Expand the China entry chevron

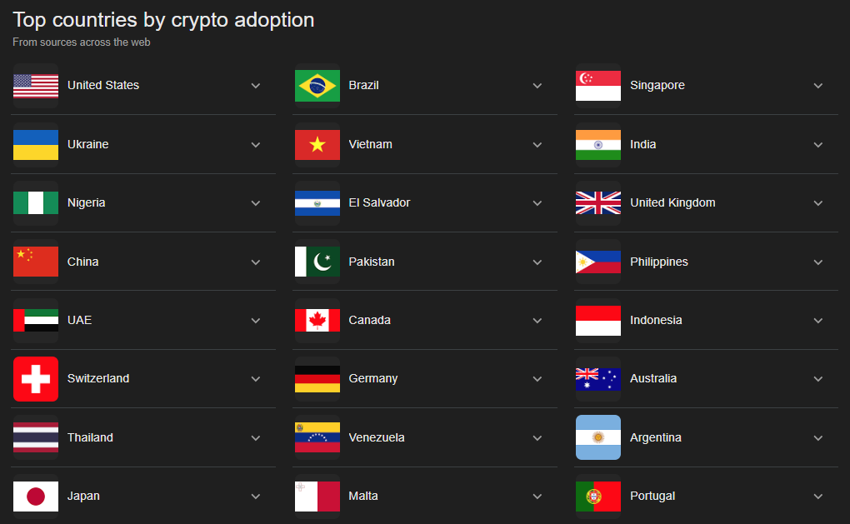pos(256,262)
